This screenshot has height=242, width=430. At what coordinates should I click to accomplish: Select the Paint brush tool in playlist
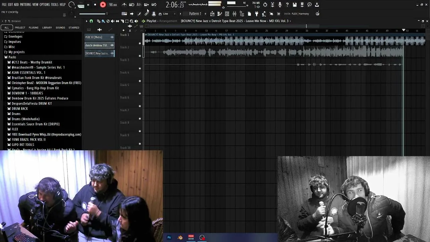[x=103, y=21]
